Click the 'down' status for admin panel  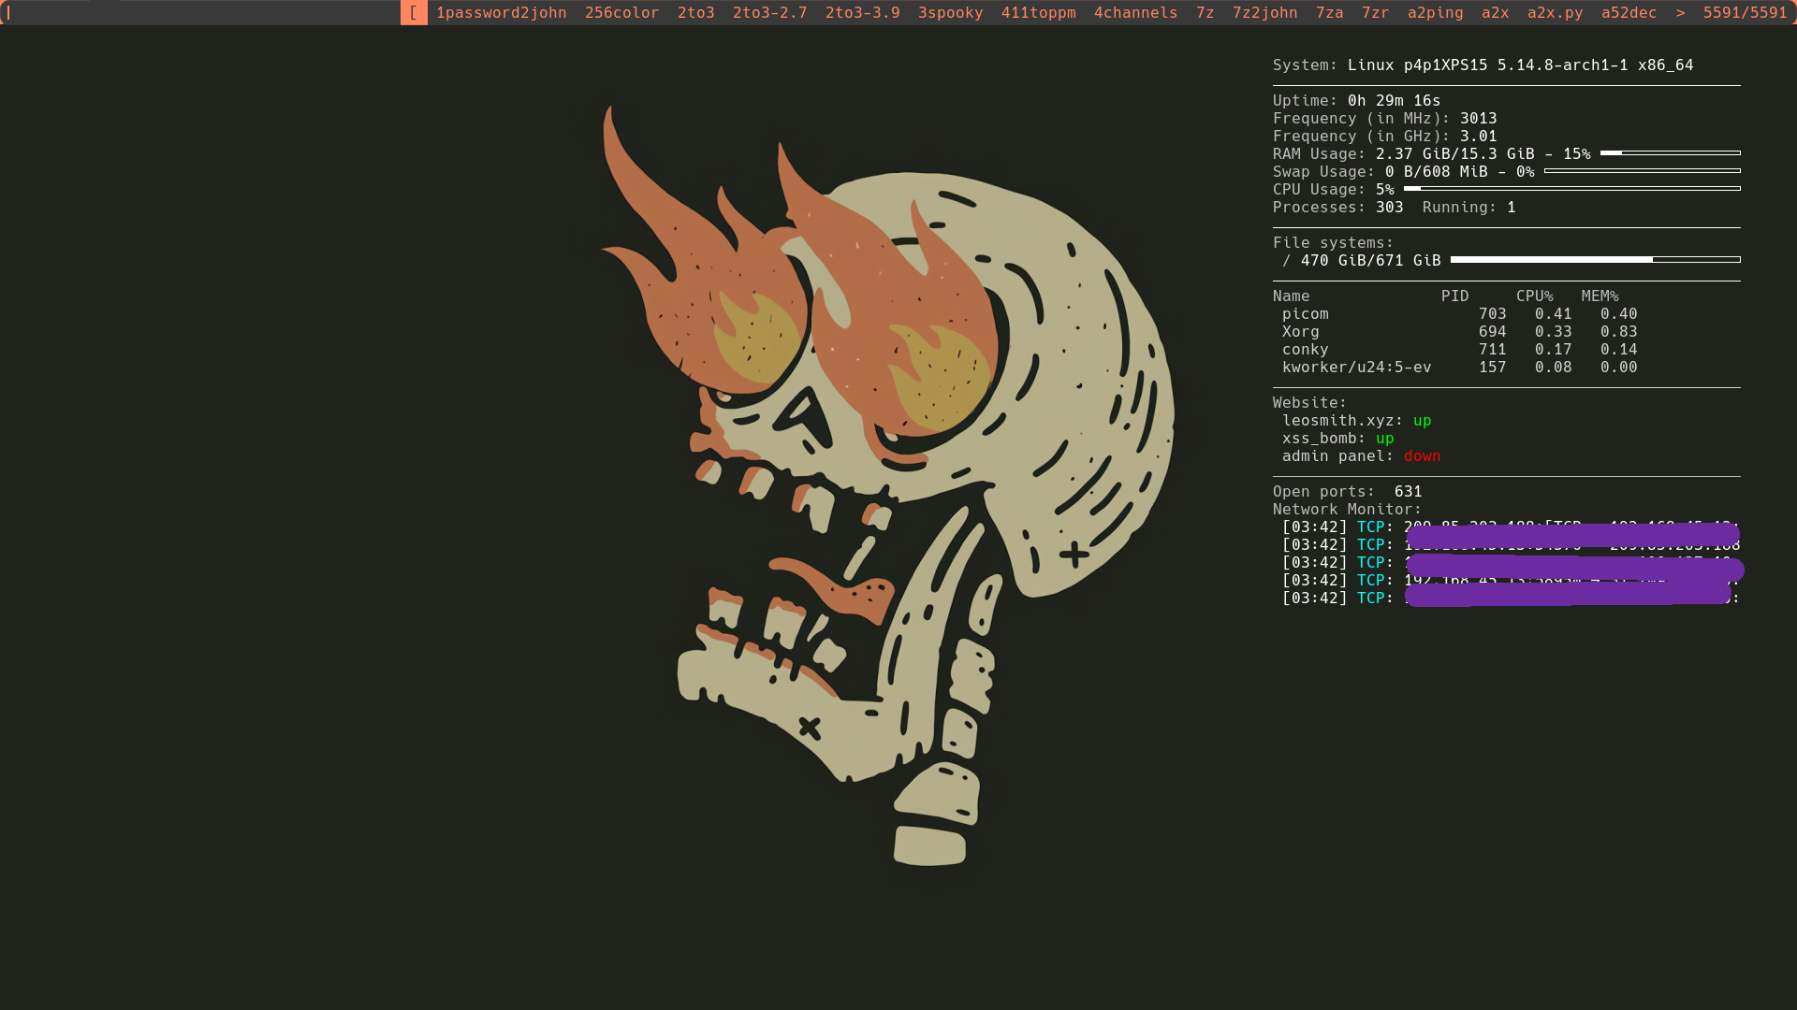coord(1422,455)
